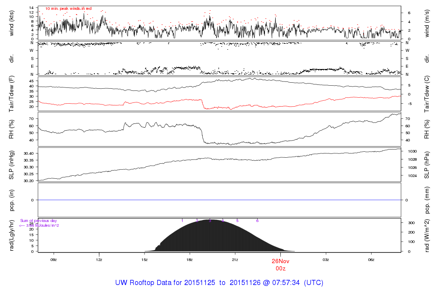This screenshot has height=300, width=439.
Task: Click the '1030' hPa tick value
Action: click(412, 151)
